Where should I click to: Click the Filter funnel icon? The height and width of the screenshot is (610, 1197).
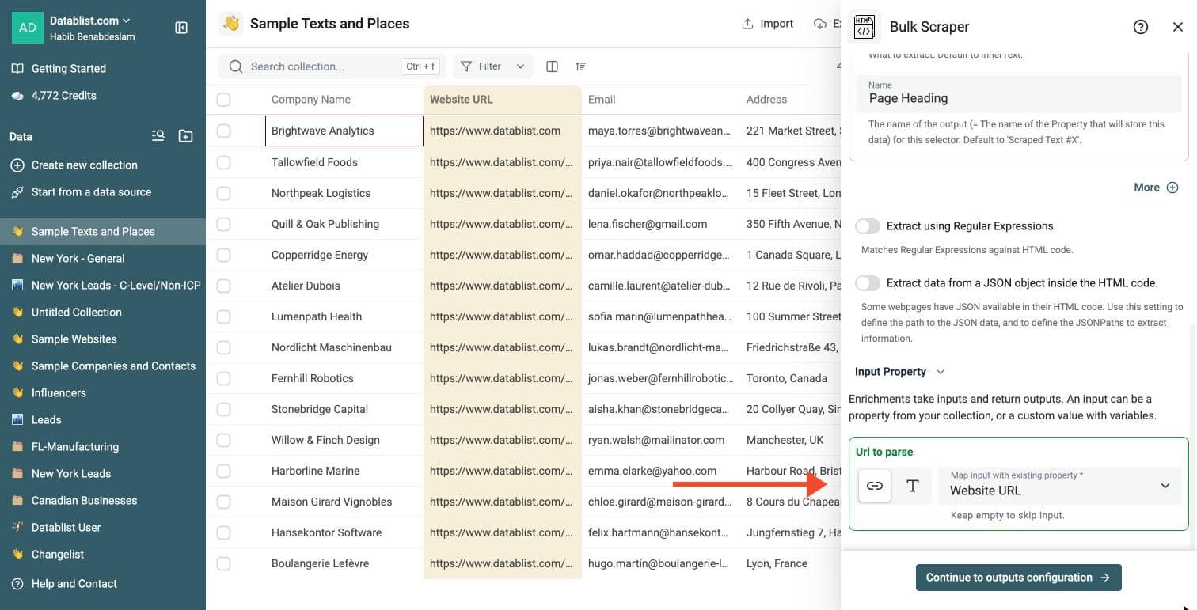466,66
